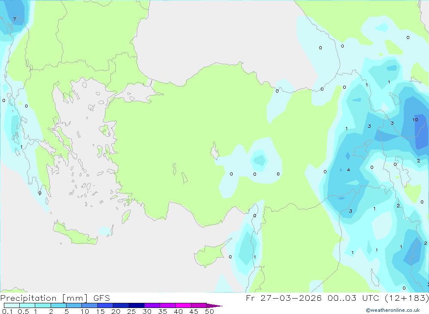The width and height of the screenshot is (429, 314).
Task: Click the legend scale number '50'
Action: (210, 311)
